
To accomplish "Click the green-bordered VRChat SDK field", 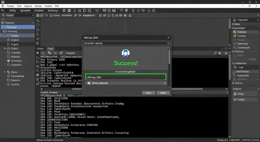I will pyautogui.click(x=126, y=77).
